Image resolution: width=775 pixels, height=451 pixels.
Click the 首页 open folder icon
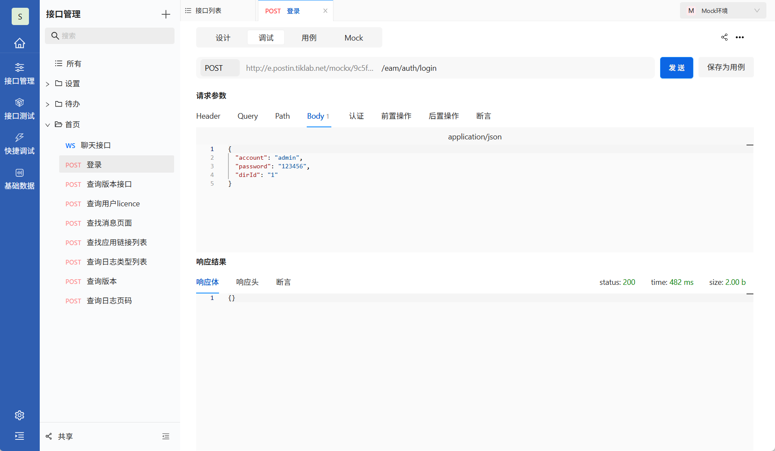(59, 124)
